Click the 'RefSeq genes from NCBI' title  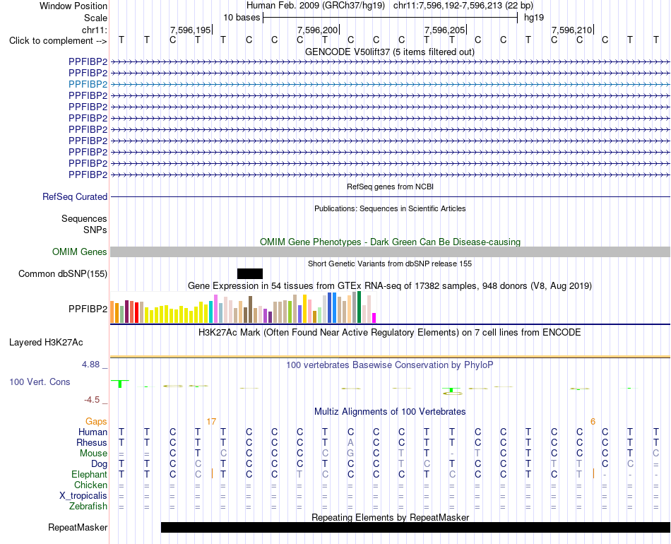tap(390, 187)
